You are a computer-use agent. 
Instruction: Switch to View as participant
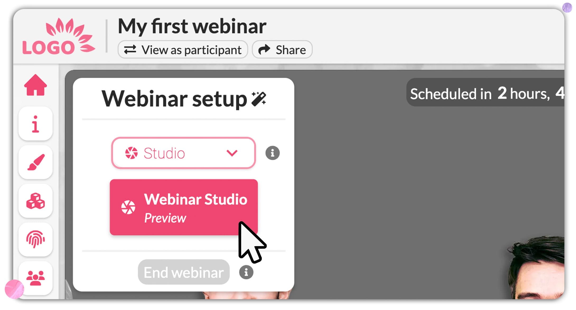coord(183,50)
